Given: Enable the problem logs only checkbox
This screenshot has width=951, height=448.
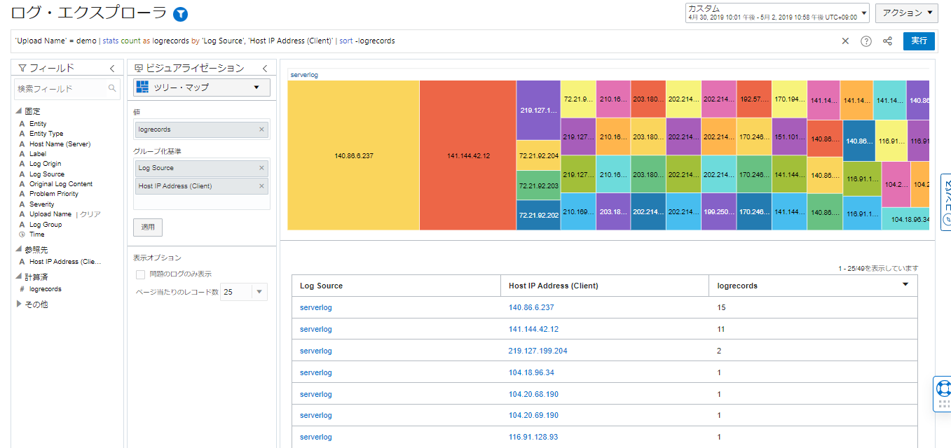Looking at the screenshot, I should coord(141,274).
